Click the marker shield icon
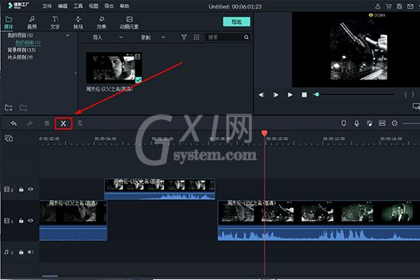This screenshot has width=420, height=280. 344,123
